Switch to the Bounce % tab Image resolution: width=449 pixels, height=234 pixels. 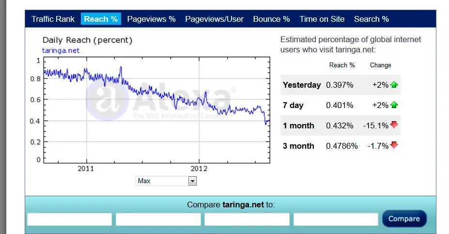point(271,19)
